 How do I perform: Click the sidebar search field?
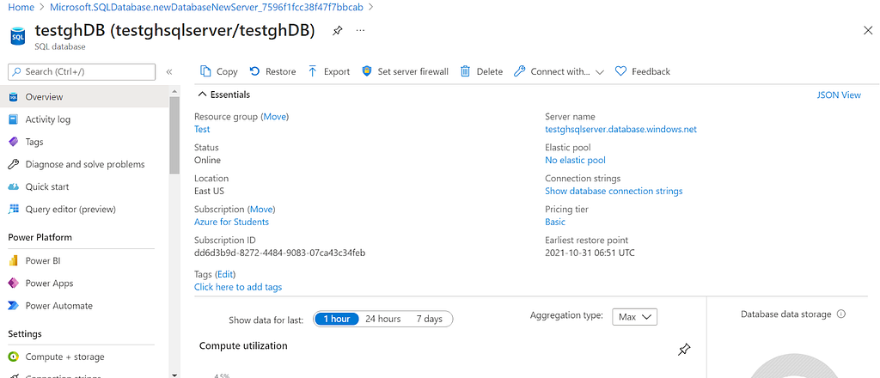coord(82,72)
